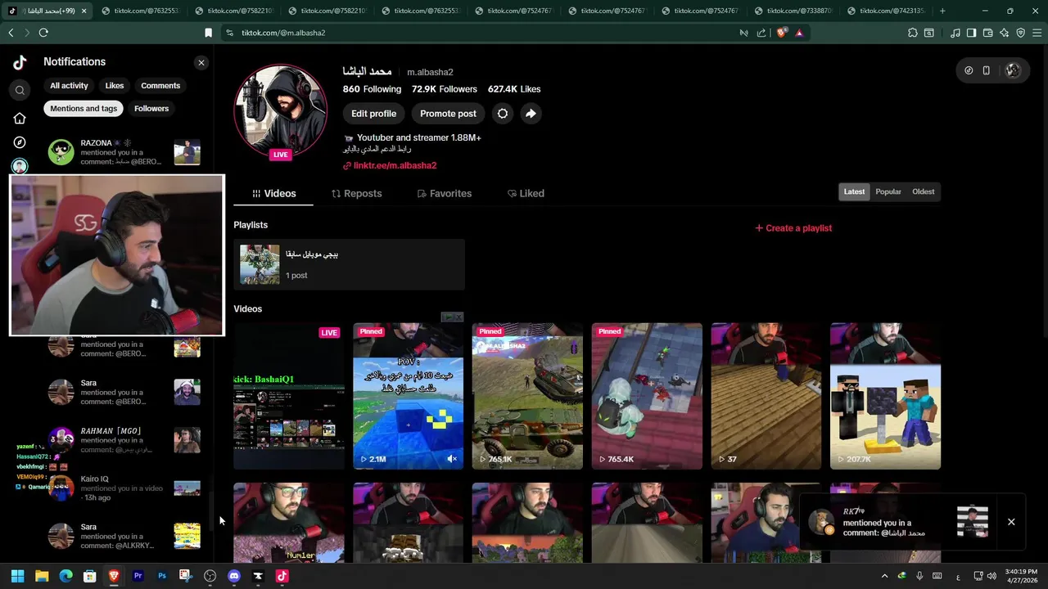Filter notifications by Comments
Screen dimensions: 1048x589
160,86
